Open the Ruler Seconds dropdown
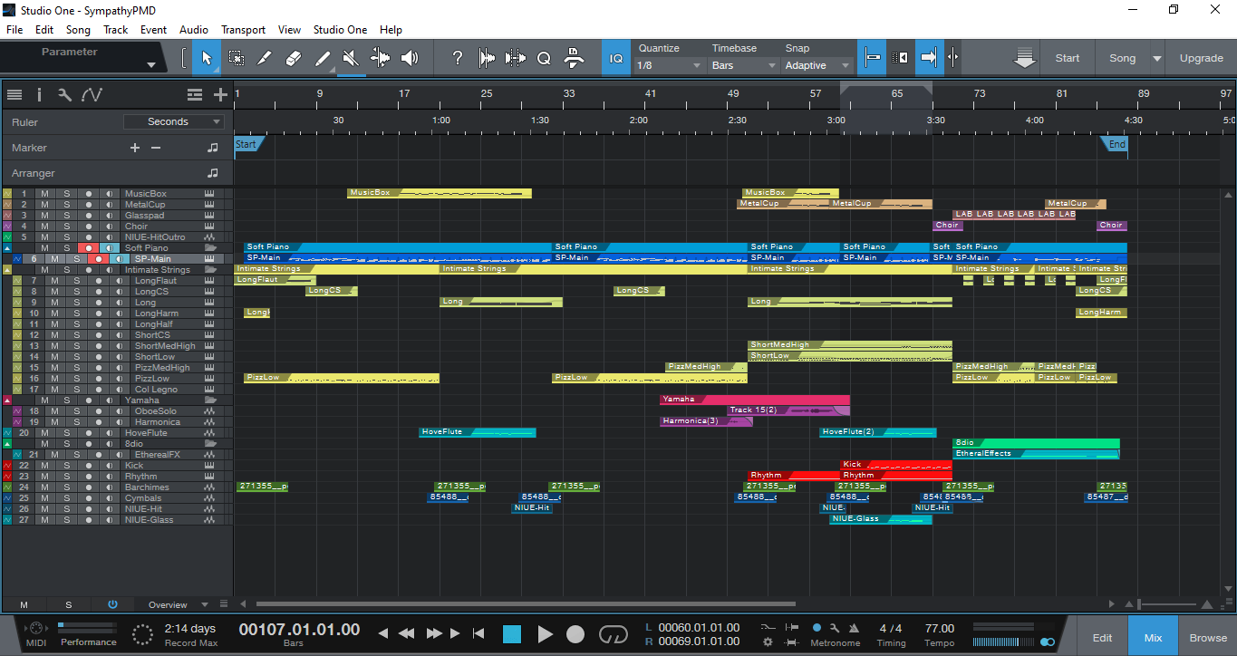1237x656 pixels. [x=174, y=121]
